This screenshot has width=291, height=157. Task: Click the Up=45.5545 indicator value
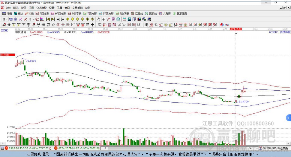pos(53,32)
